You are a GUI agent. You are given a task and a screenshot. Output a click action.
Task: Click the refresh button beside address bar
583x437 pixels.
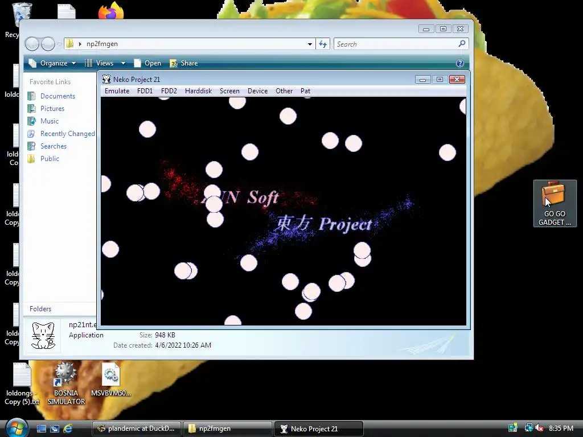(323, 44)
